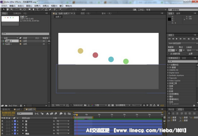The width and height of the screenshot is (198, 136).
Task: Jump to first frame in preview panel
Action: click(x=169, y=39)
